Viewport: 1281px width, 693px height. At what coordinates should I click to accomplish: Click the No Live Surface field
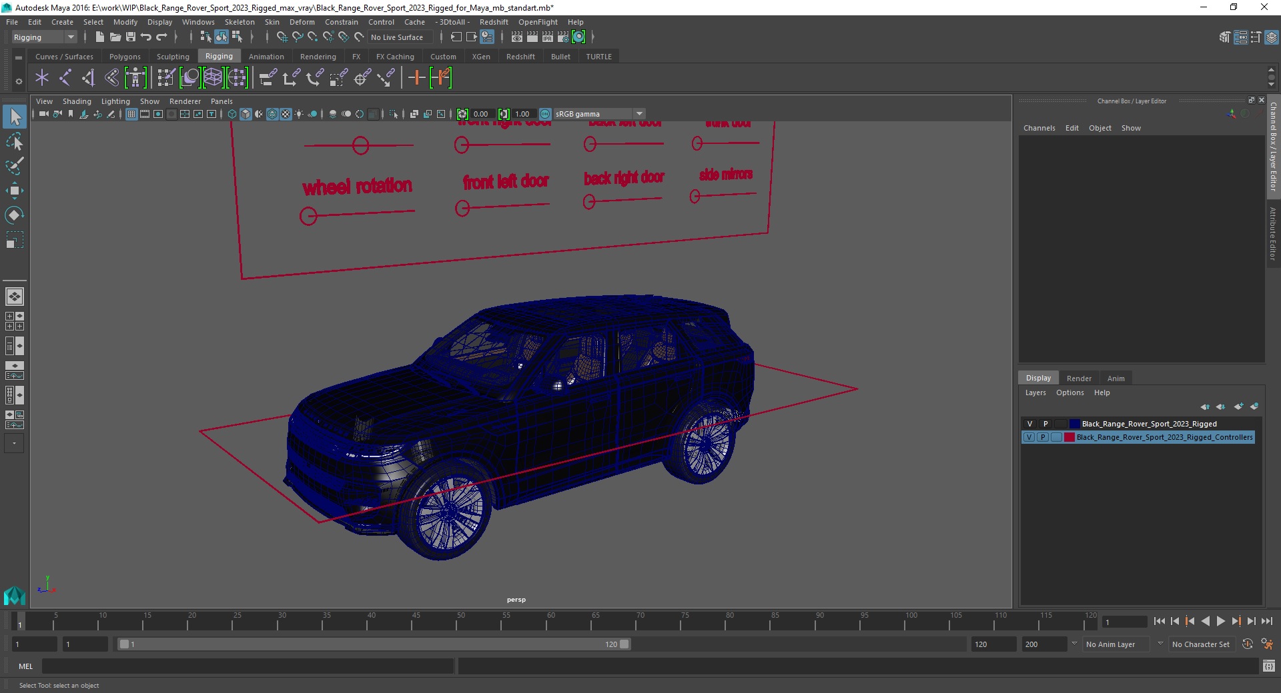click(x=402, y=37)
